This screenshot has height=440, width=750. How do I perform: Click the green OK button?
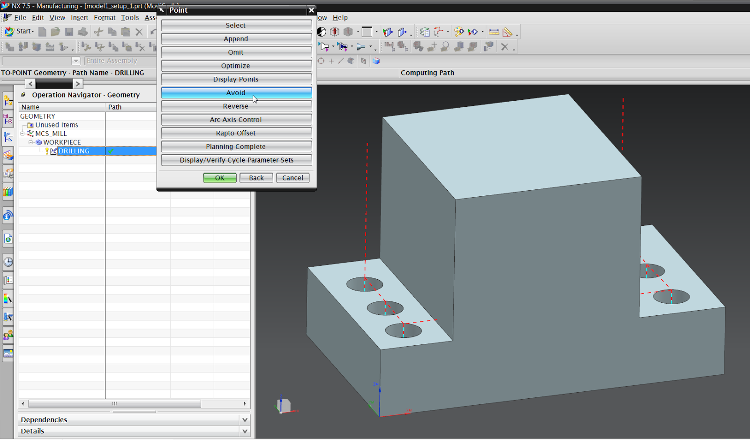coord(219,178)
